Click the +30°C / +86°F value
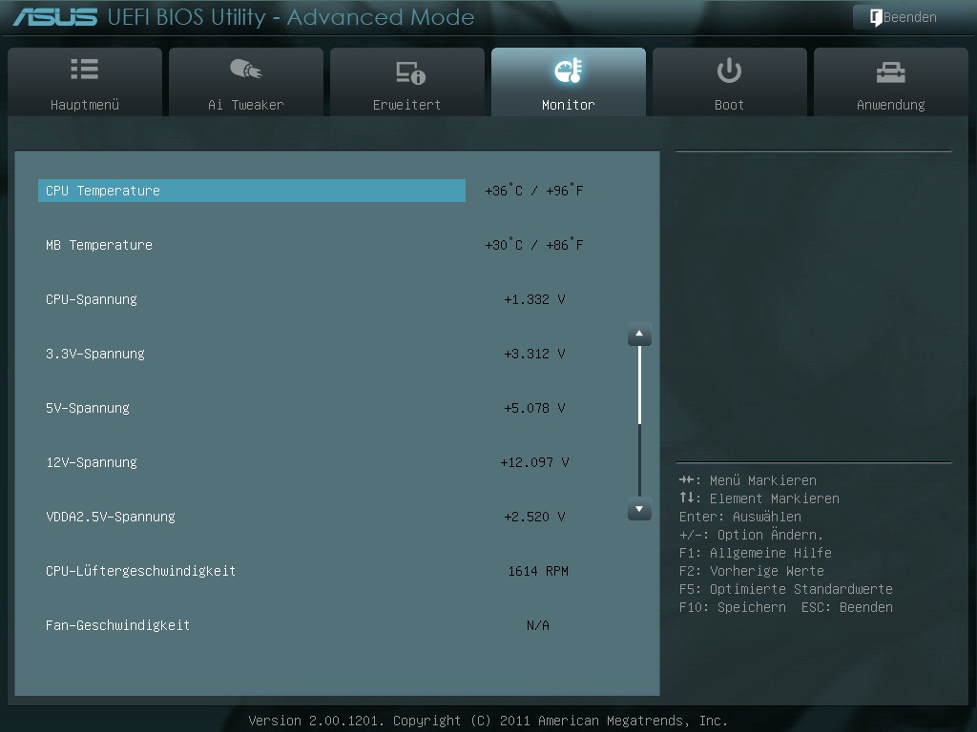The width and height of the screenshot is (977, 732). (x=534, y=245)
